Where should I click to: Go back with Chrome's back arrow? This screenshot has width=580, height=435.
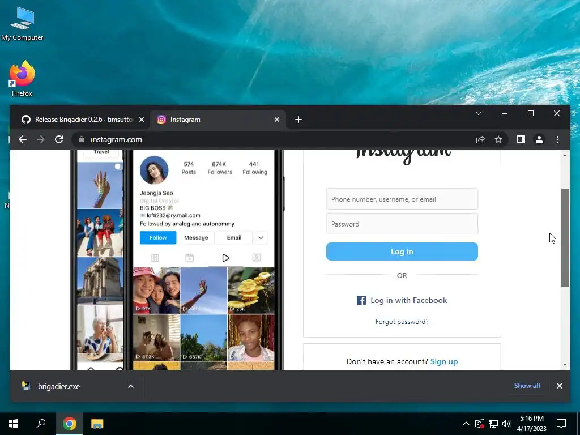23,139
